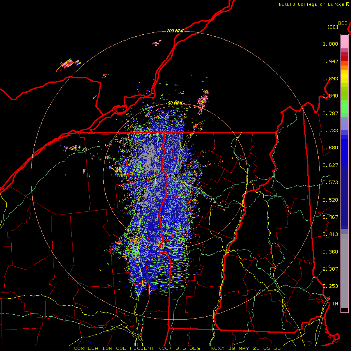Click the [CC] legend heading
The width and height of the screenshot is (351, 351).
pos(333,27)
